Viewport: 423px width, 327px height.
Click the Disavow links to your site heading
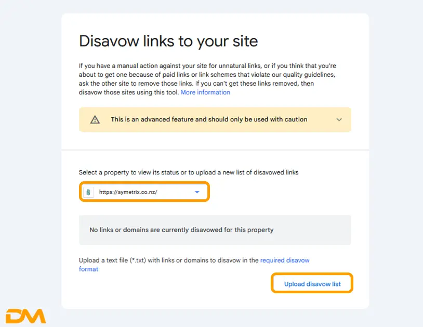[168, 41]
